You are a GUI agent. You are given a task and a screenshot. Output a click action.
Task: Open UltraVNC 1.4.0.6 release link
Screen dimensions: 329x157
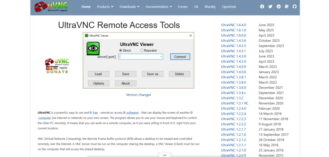(233, 72)
